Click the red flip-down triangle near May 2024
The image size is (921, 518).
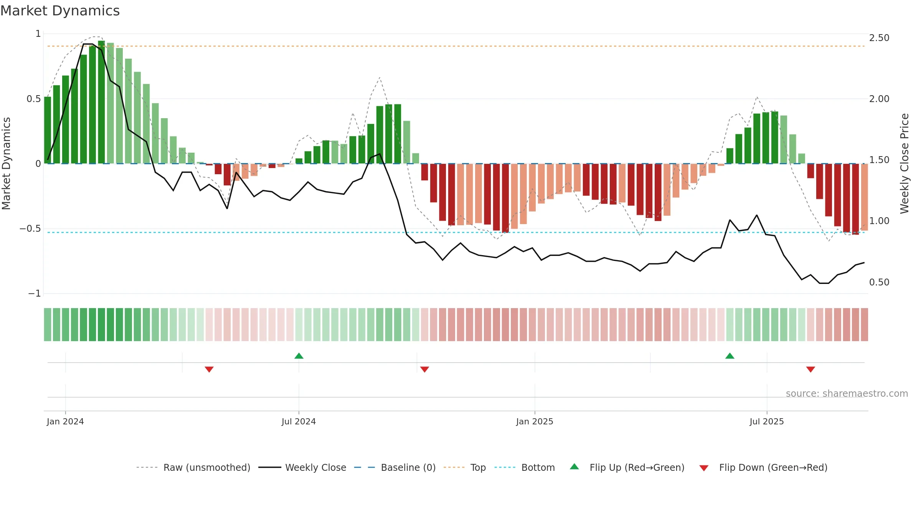[209, 369]
